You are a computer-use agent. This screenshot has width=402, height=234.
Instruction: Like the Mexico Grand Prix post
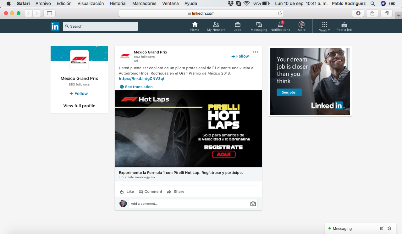tap(127, 192)
